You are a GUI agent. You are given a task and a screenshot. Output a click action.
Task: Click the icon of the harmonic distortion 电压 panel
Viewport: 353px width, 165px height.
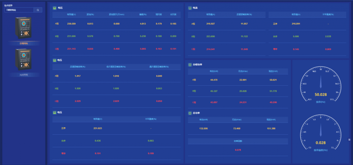point(54,60)
